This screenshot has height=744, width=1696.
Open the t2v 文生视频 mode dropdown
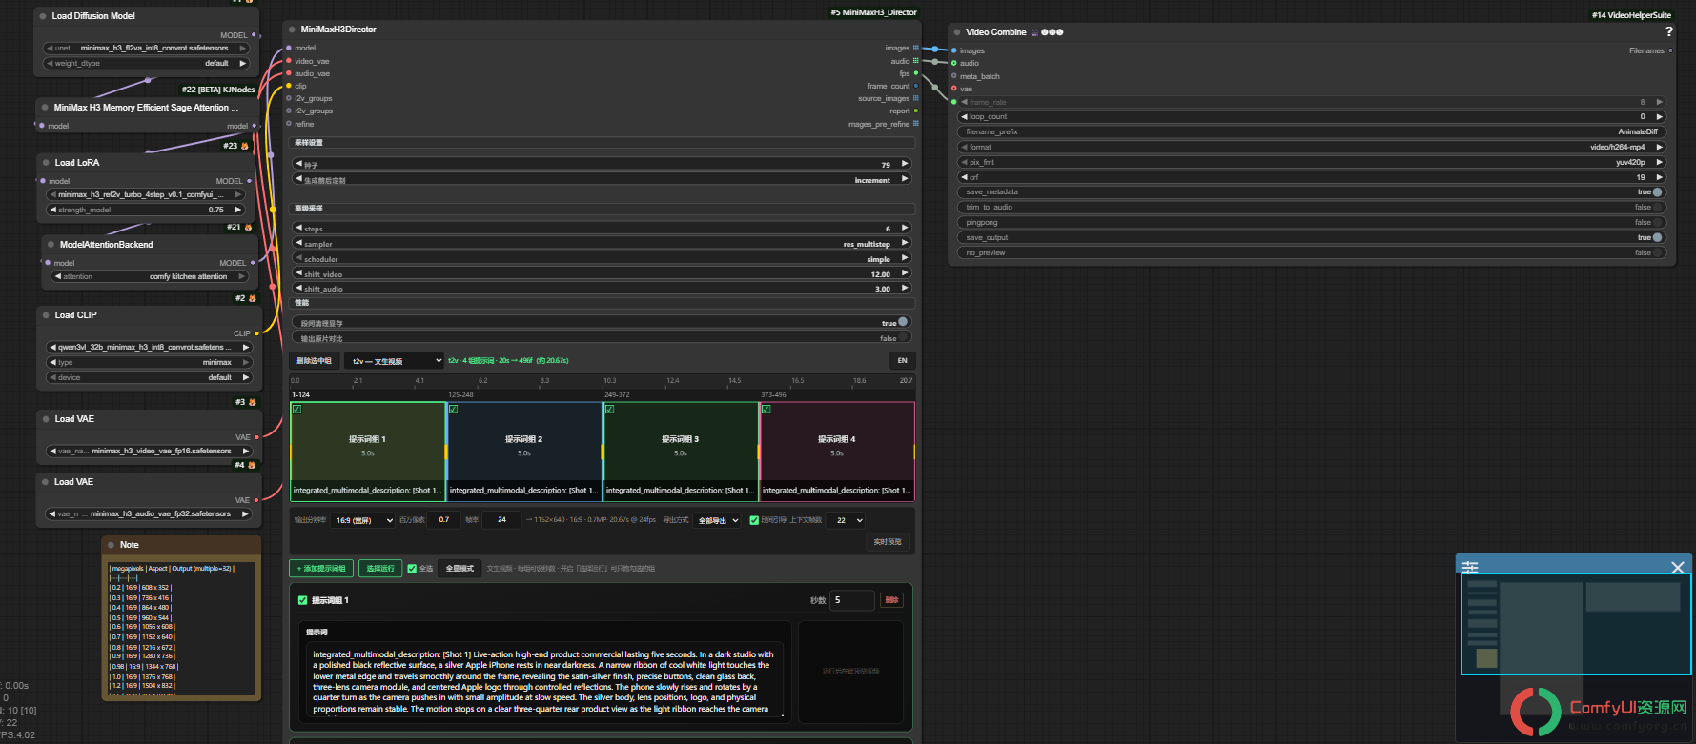(x=394, y=361)
